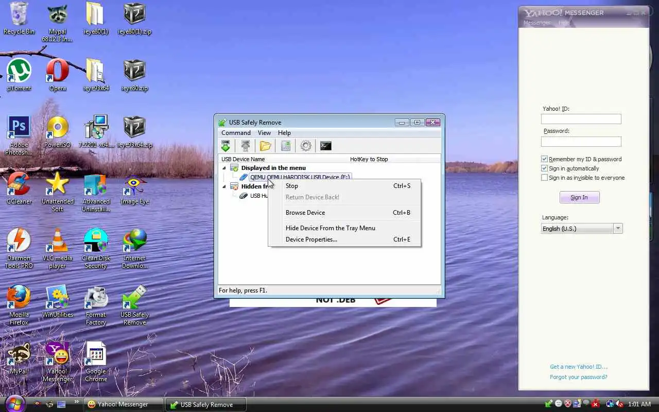Select the Clean Disk Security desktop icon

pyautogui.click(x=96, y=249)
